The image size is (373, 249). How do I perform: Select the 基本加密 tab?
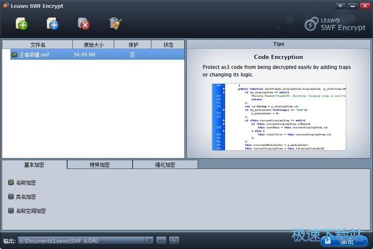click(x=34, y=164)
